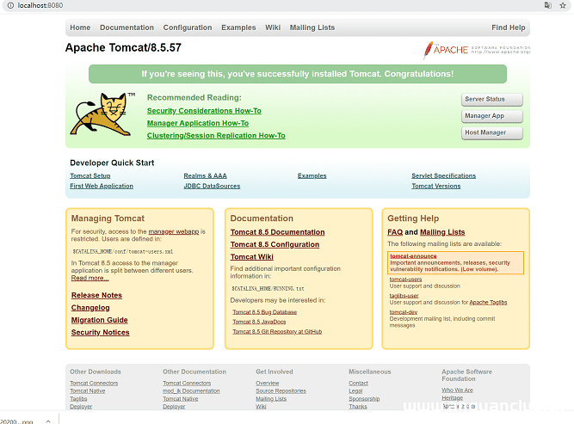Open Clustering/Session Replication How-To link
This screenshot has width=574, height=424.
[216, 136]
